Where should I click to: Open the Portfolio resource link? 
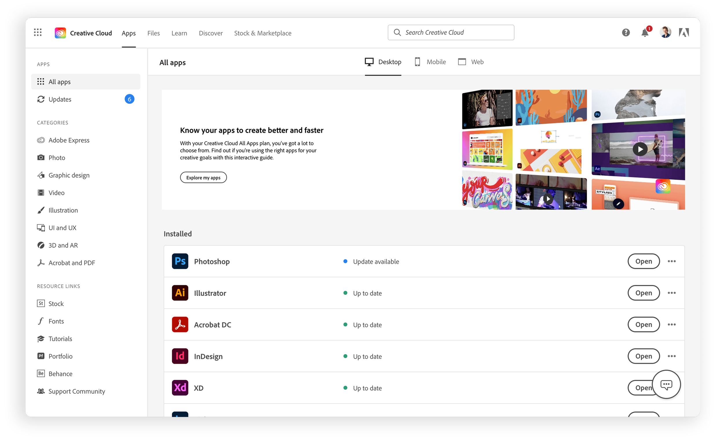point(55,356)
